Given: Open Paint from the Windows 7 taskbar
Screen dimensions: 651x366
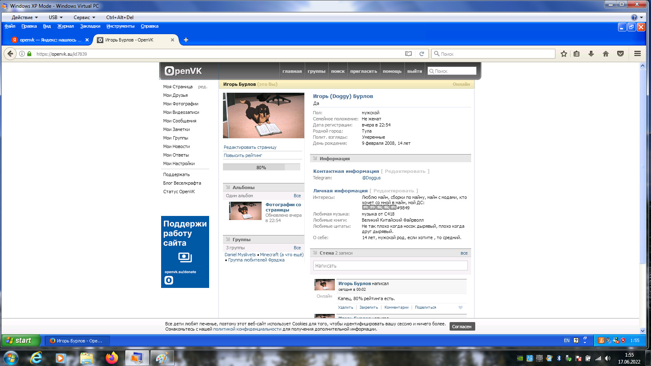Looking at the screenshot, I should coord(162,358).
